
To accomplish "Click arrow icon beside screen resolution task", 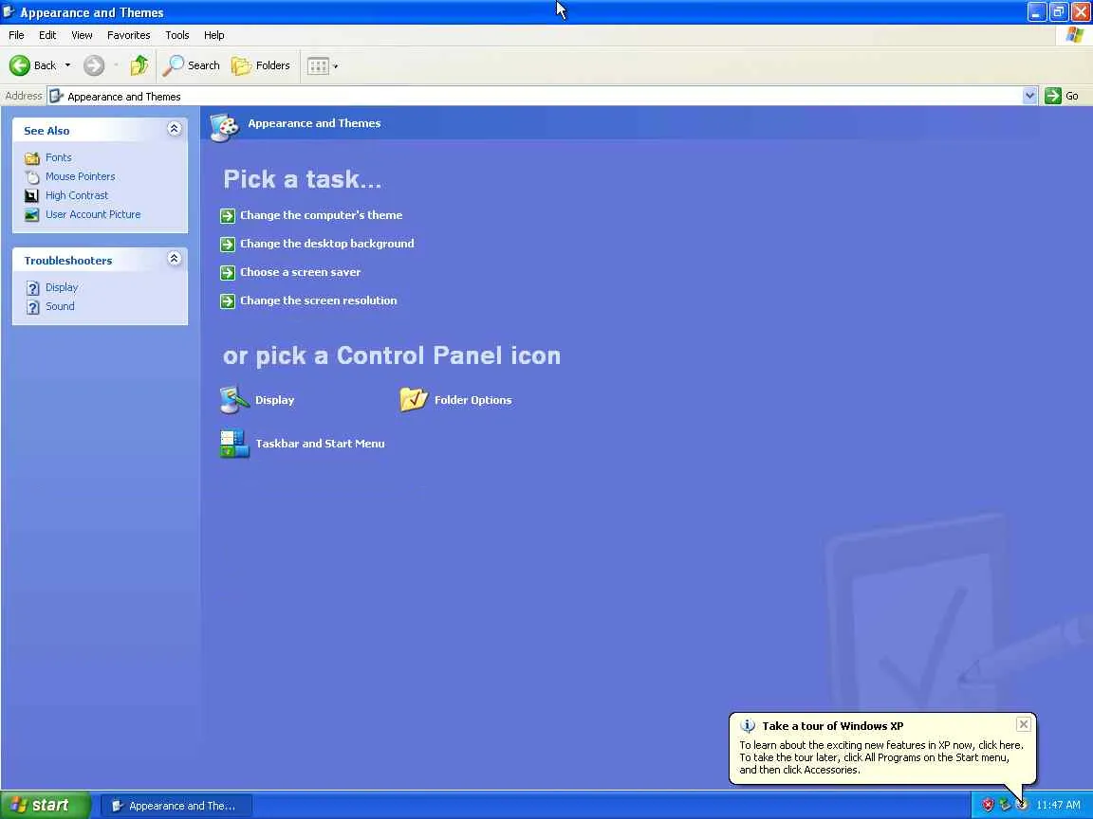I will 228,301.
